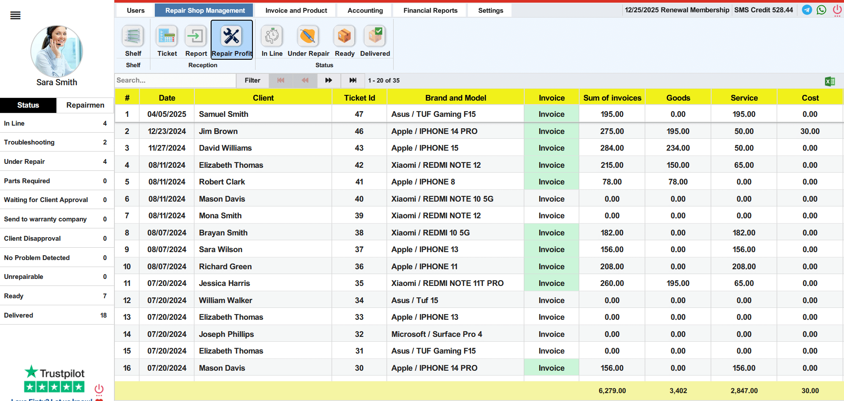Screen dimensions: 844x401
Task: Click the Filter button
Action: click(x=252, y=80)
